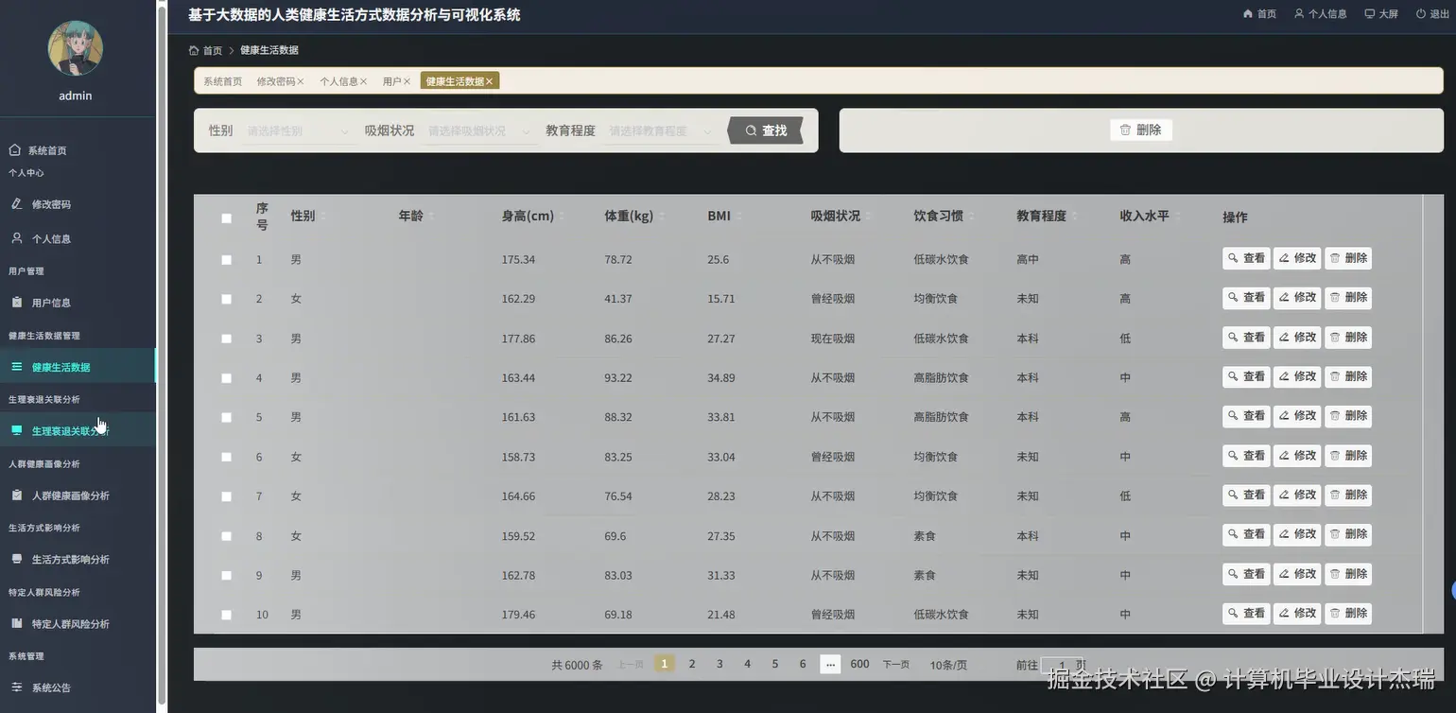Click 查看 for row 7

1246,495
